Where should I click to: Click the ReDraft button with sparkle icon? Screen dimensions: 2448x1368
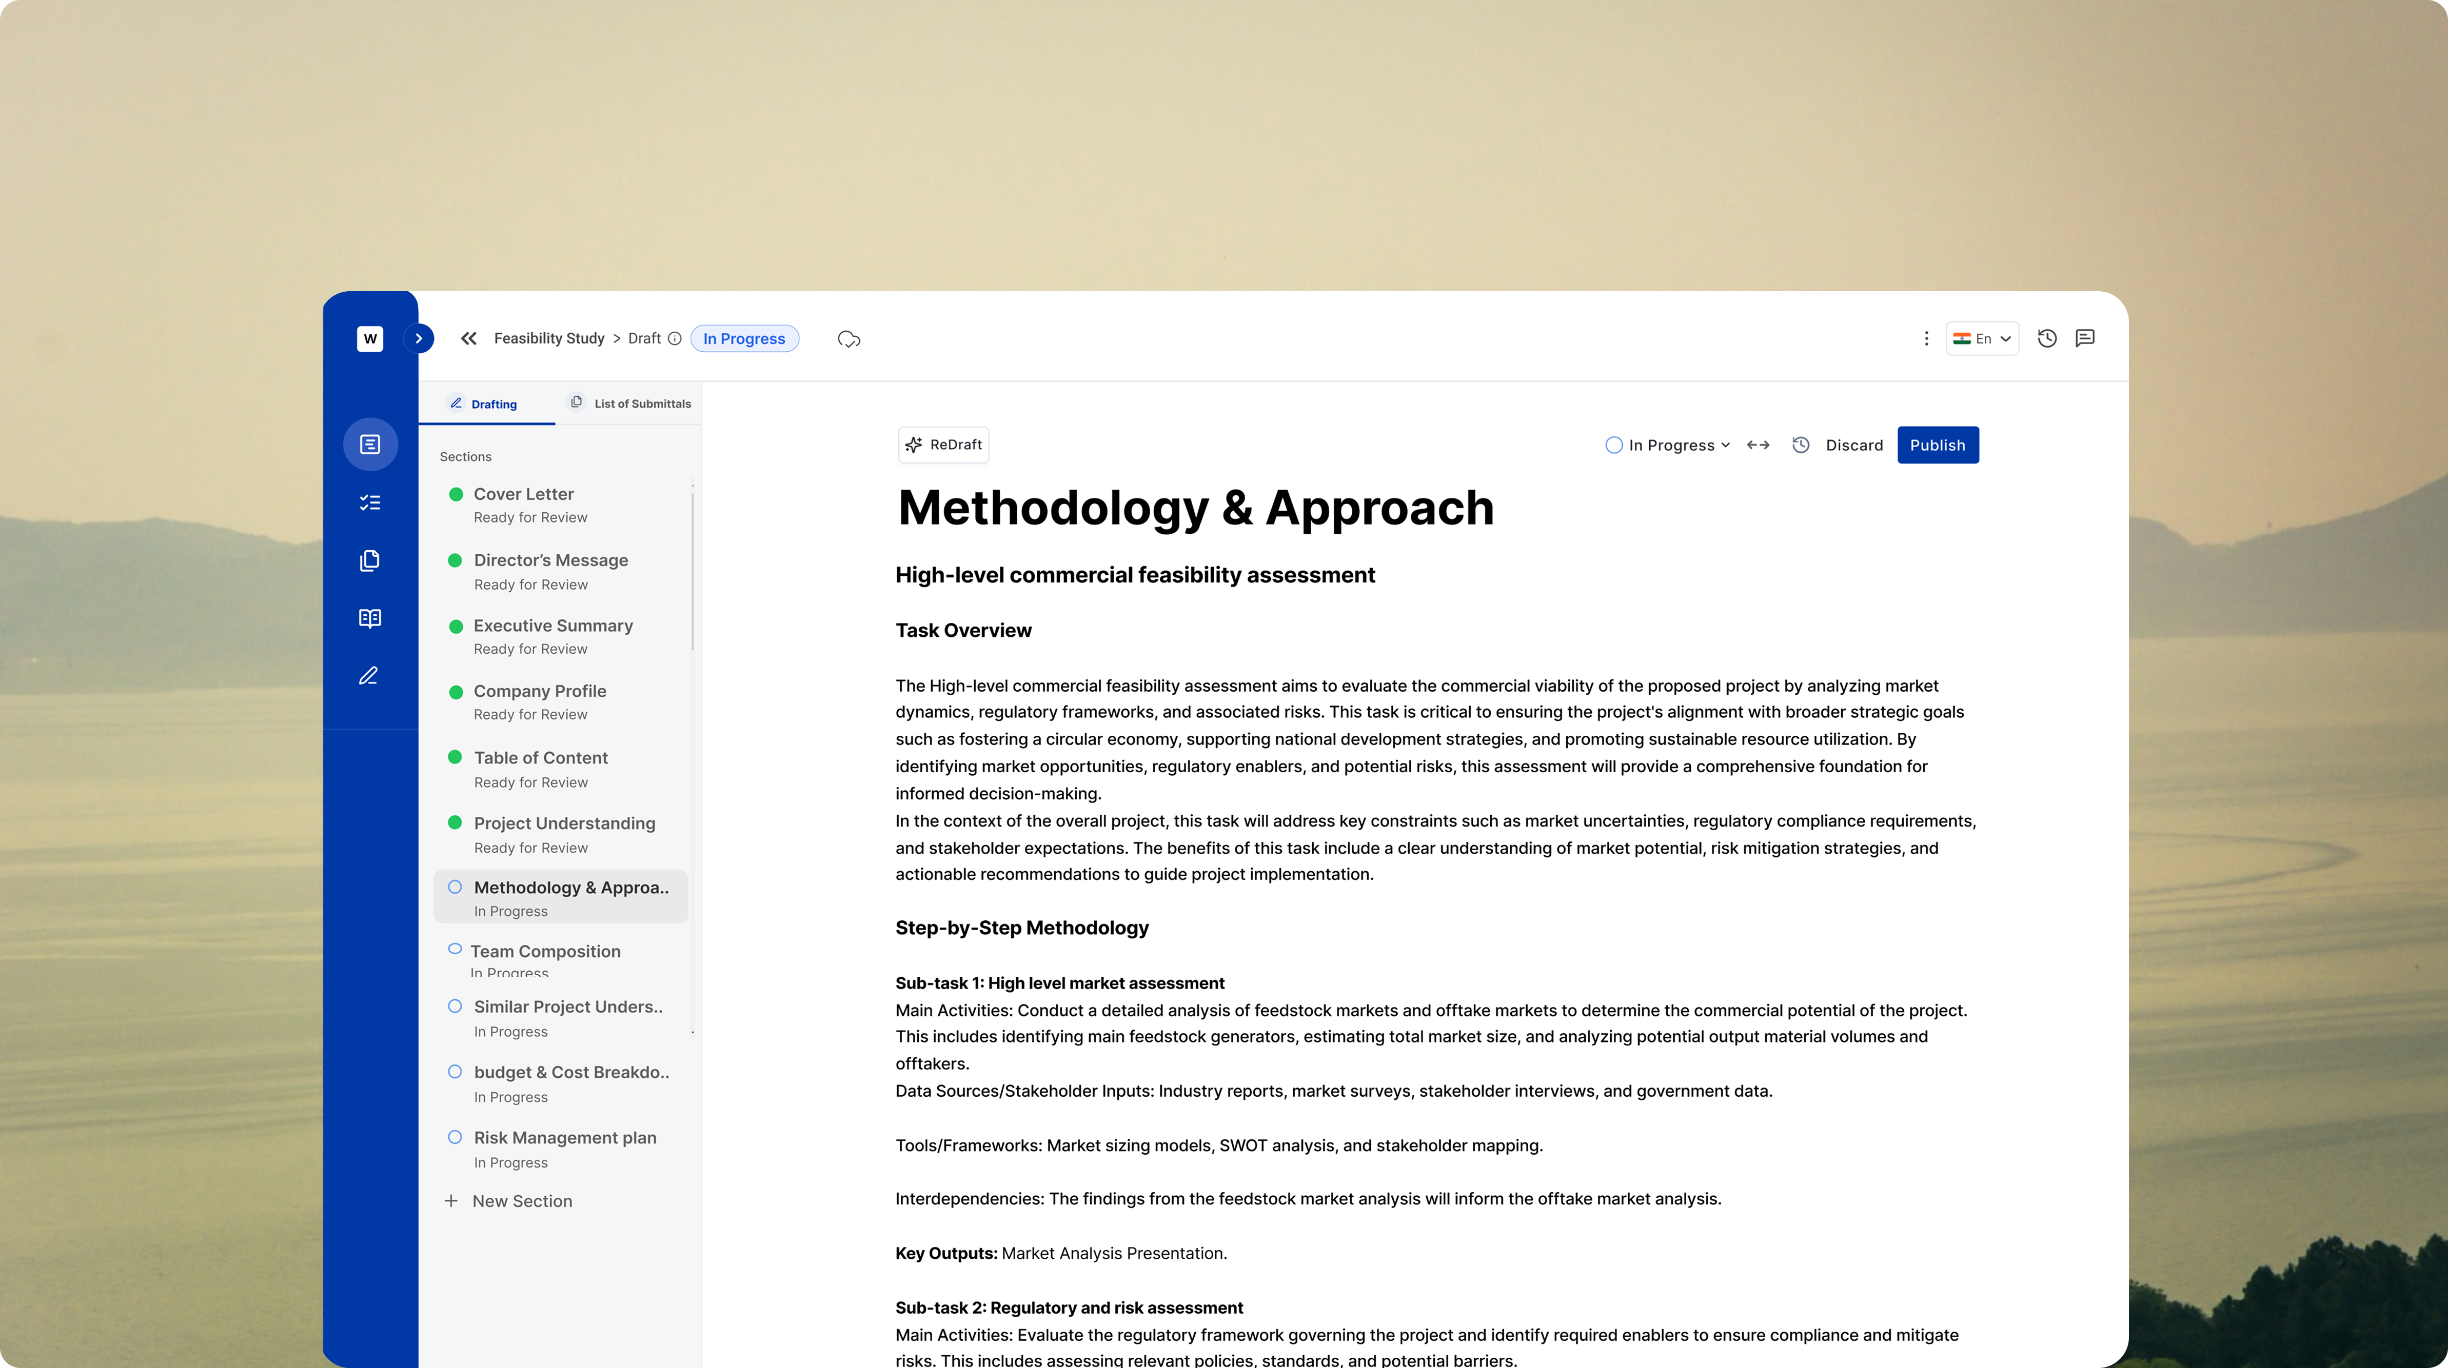point(943,445)
